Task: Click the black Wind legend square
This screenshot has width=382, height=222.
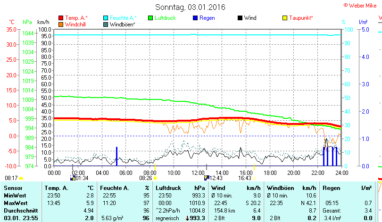Action: click(x=240, y=18)
